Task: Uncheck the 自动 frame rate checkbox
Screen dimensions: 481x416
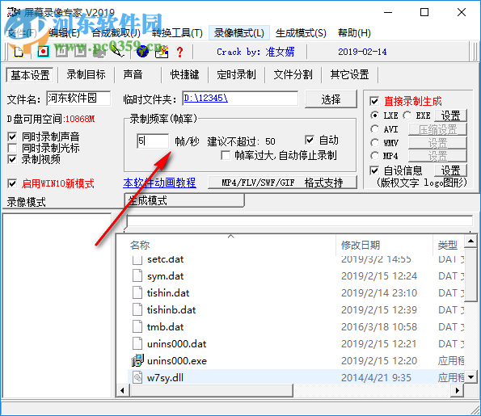Action: [x=310, y=140]
